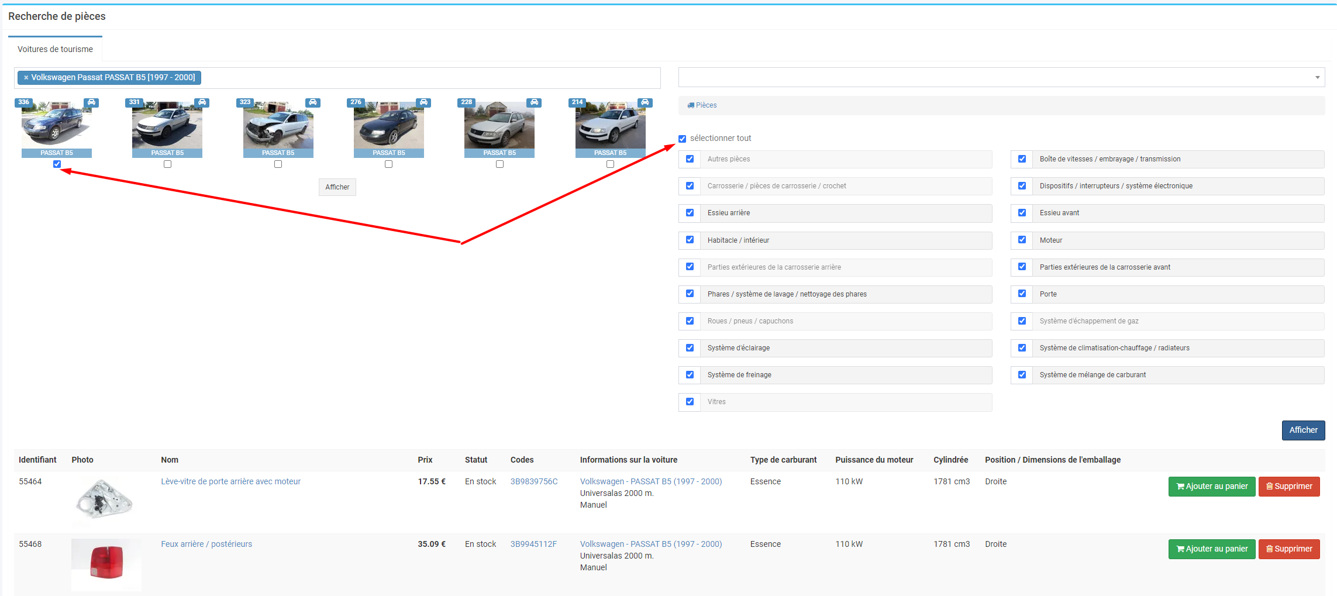Viewport: 1337px width, 596px height.
Task: Check the Passat B5 214 checkbox
Action: (x=610, y=164)
